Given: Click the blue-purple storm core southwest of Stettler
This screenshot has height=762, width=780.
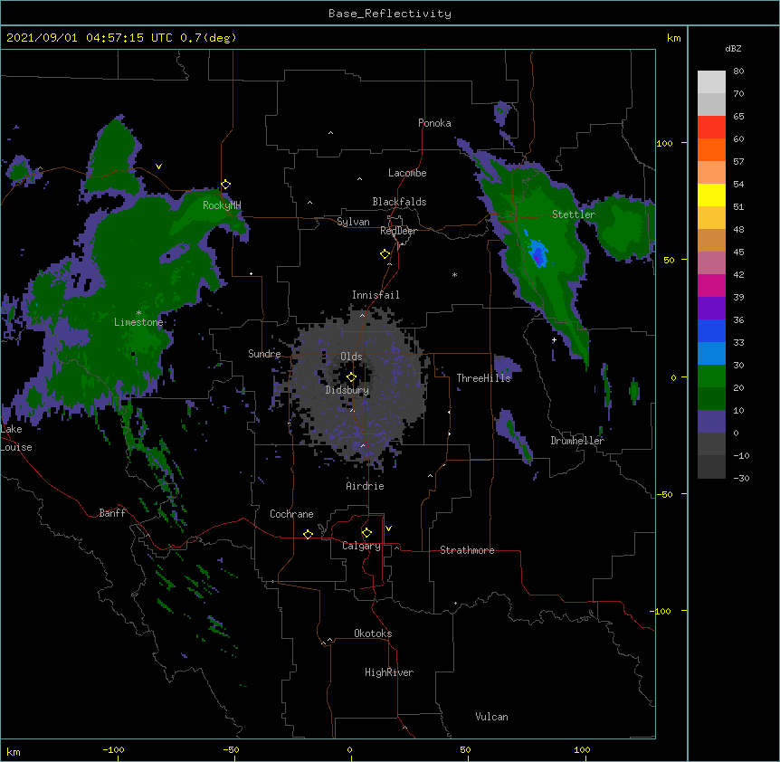Looking at the screenshot, I should coord(537,253).
